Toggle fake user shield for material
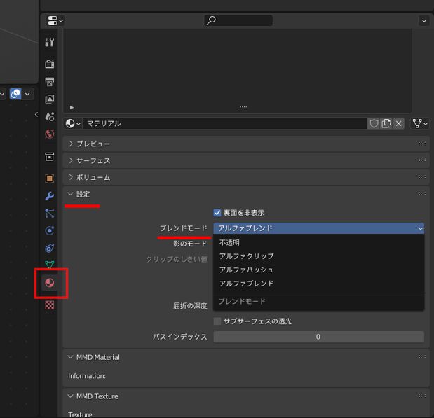The height and width of the screenshot is (418, 434). (x=374, y=123)
